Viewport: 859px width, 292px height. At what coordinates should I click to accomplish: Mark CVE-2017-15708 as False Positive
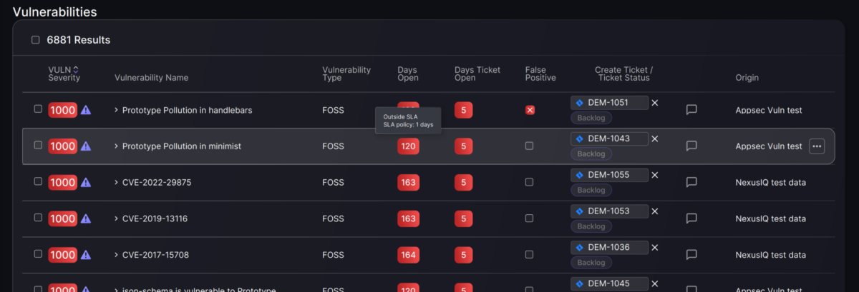point(529,255)
